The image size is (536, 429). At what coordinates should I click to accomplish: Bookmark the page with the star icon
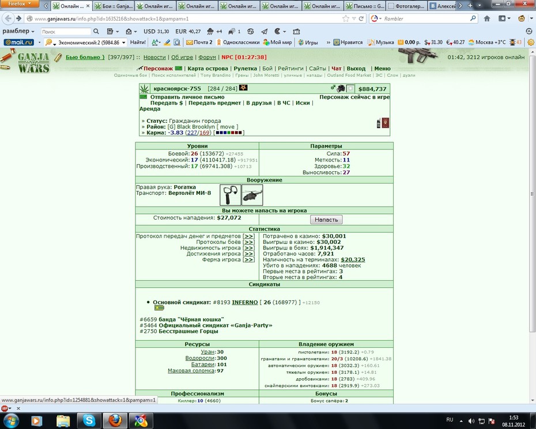tap(346, 19)
